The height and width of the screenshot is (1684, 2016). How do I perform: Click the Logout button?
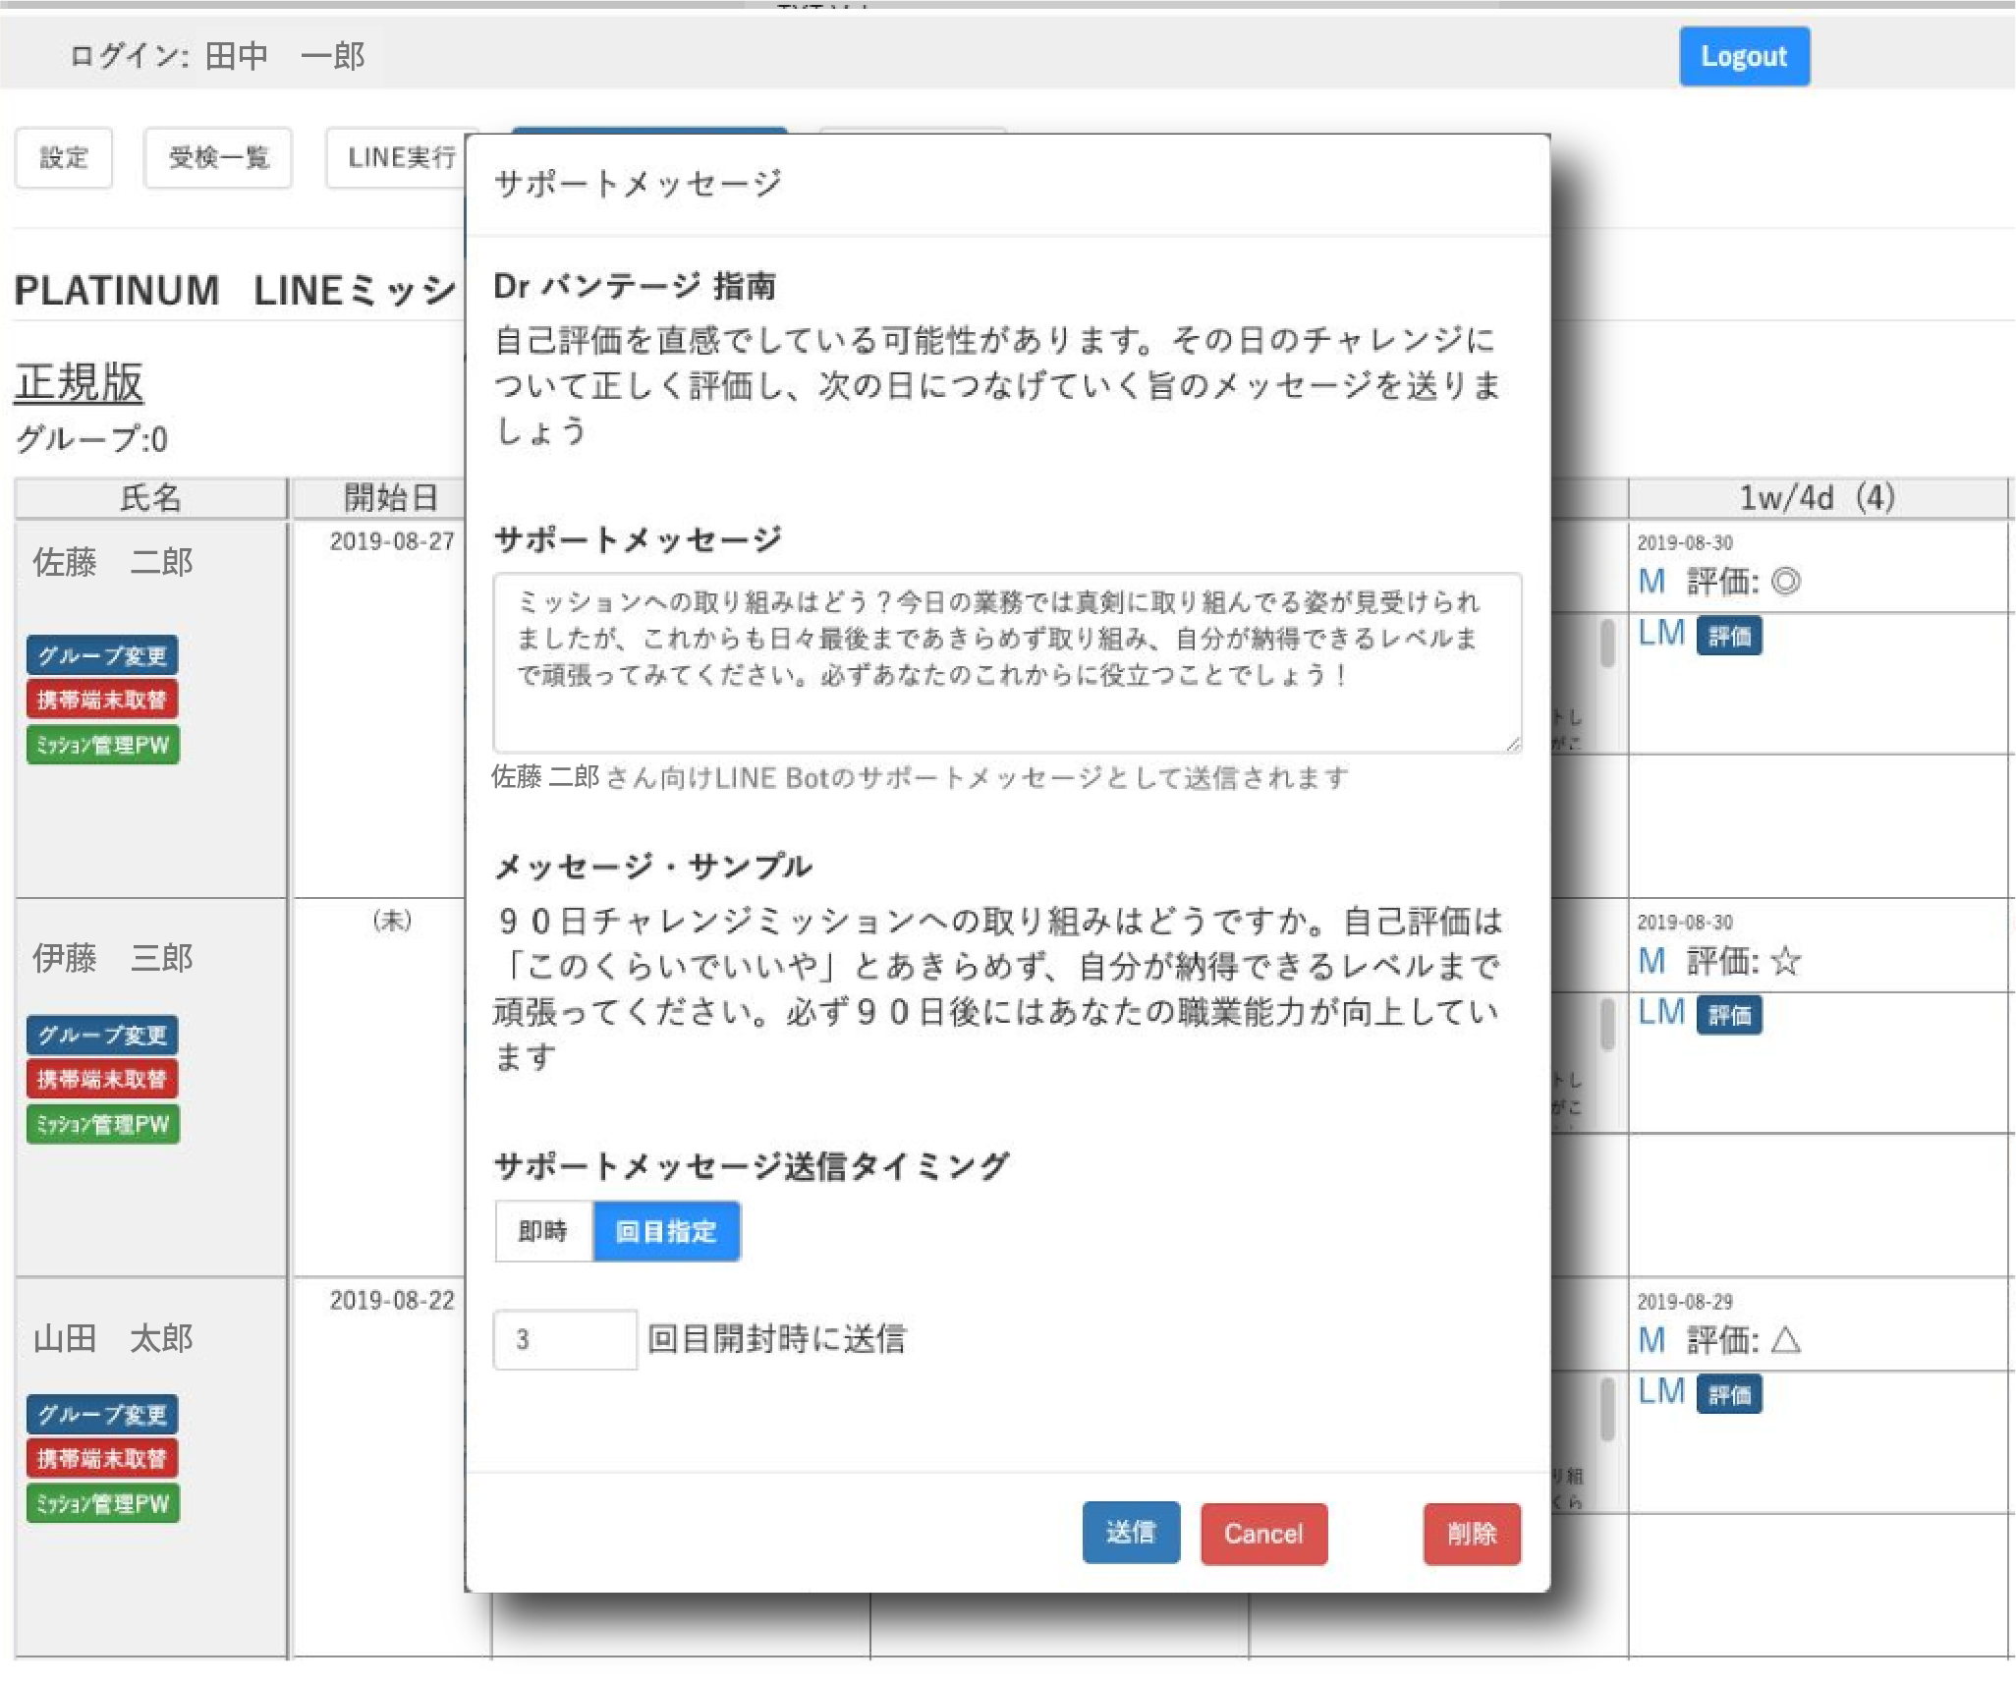(1743, 57)
